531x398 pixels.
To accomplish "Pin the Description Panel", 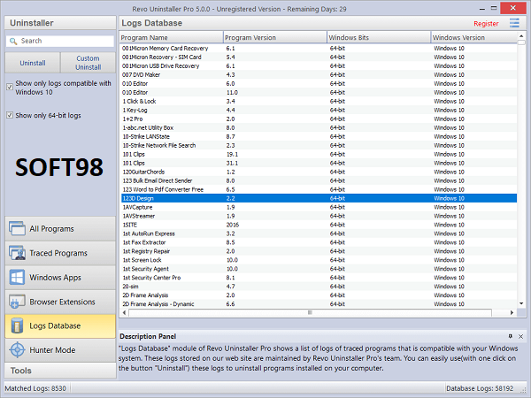I will [511, 337].
